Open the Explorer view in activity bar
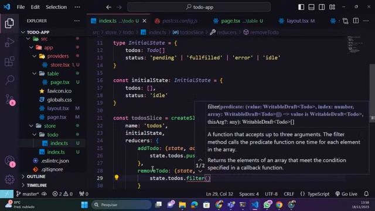The image size is (375, 211). pyautogui.click(x=9, y=23)
